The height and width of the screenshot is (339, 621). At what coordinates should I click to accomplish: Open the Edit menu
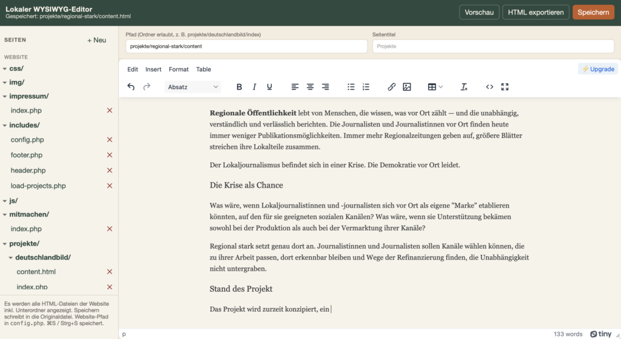point(133,69)
